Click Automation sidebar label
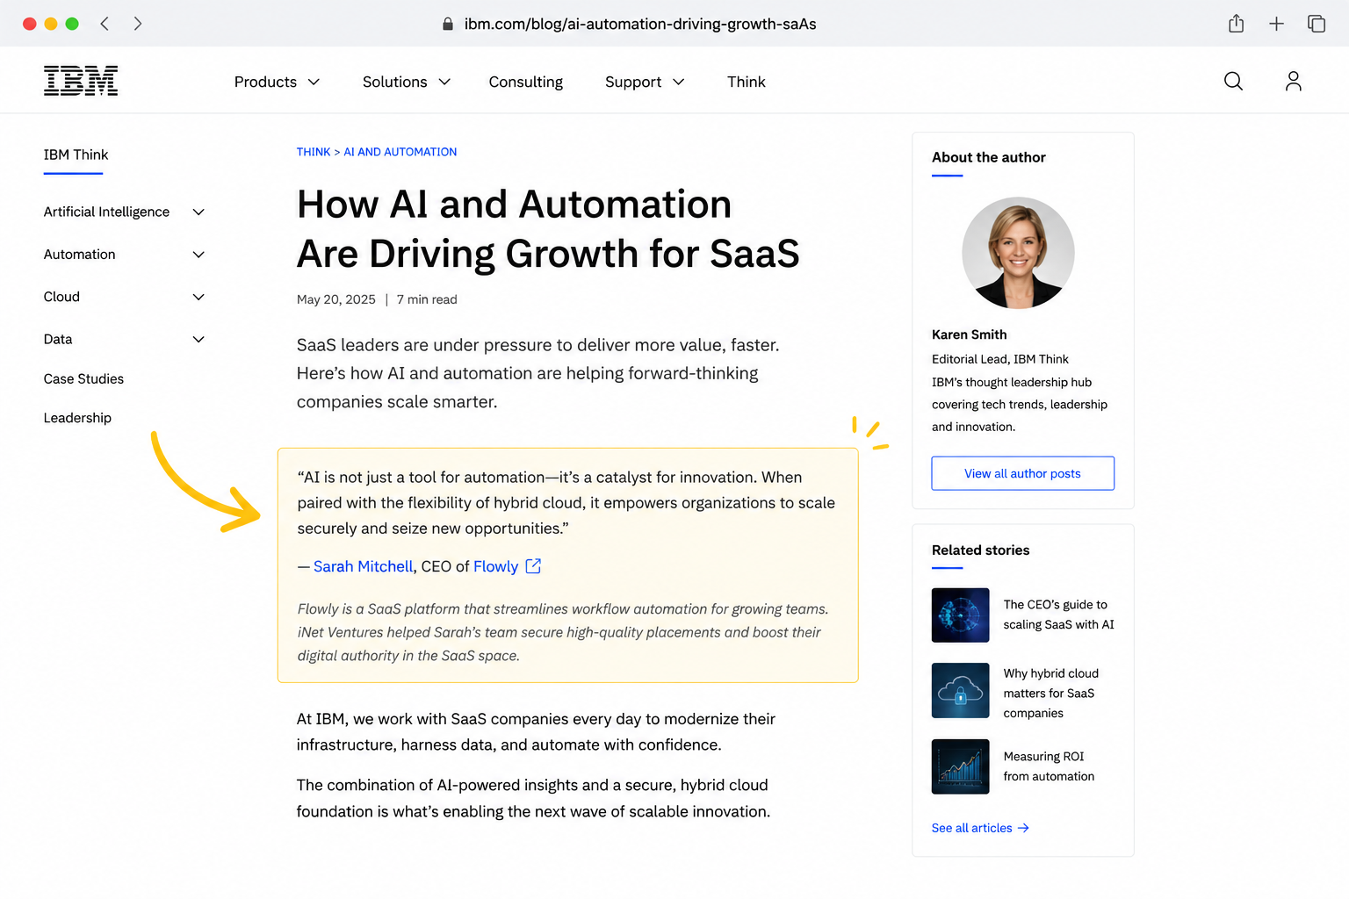The height and width of the screenshot is (899, 1349). coord(79,255)
